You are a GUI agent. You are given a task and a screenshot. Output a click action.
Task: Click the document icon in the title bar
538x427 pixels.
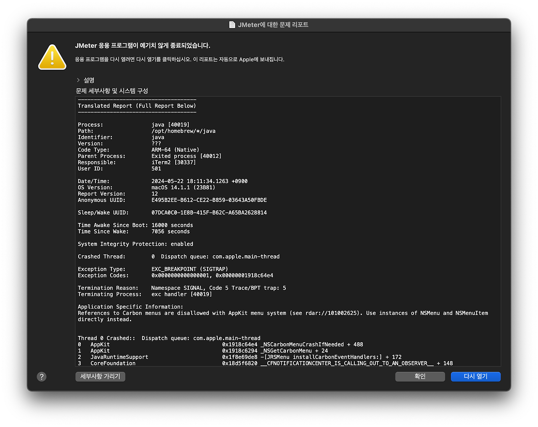click(x=232, y=25)
